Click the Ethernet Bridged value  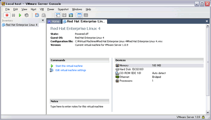pos(156,77)
